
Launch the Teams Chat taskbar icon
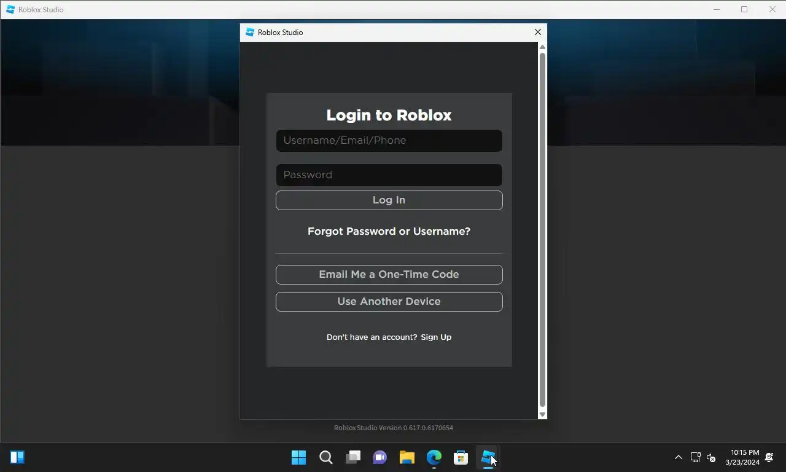tap(380, 458)
